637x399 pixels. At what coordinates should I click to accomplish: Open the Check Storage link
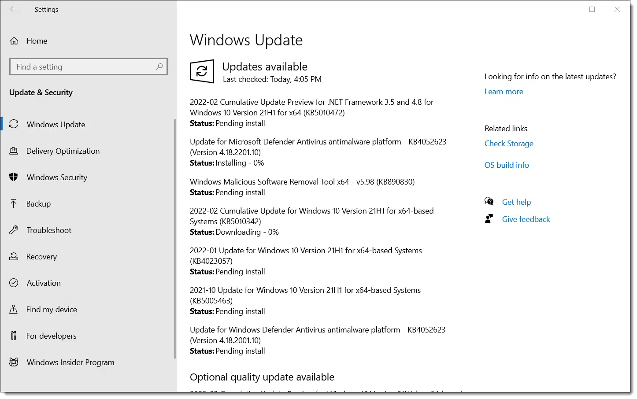click(509, 144)
